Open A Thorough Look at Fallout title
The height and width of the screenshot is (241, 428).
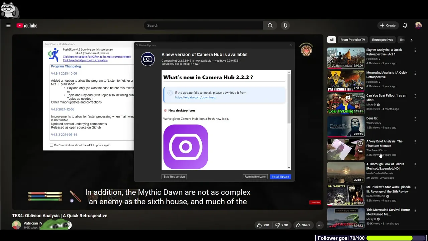[385, 166]
